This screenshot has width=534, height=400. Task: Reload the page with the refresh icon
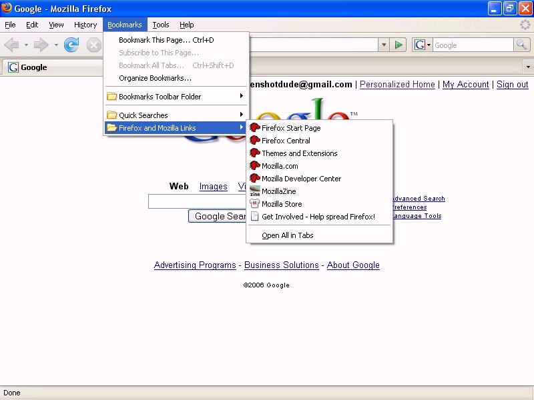point(71,45)
